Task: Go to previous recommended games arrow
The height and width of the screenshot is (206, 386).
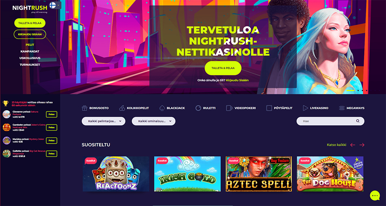Action: click(x=353, y=145)
